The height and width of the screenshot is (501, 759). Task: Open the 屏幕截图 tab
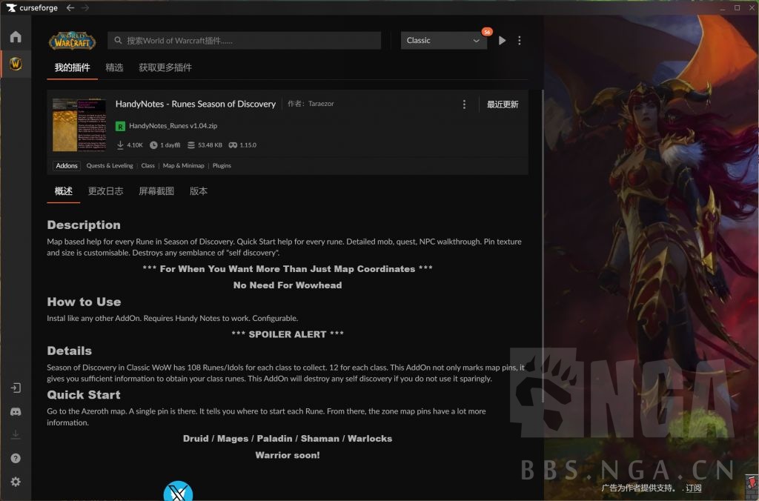[x=156, y=191]
